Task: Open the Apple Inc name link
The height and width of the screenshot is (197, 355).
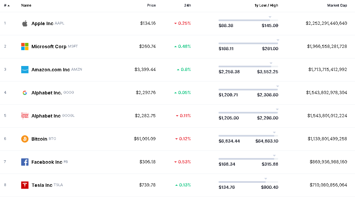Action: pos(42,23)
